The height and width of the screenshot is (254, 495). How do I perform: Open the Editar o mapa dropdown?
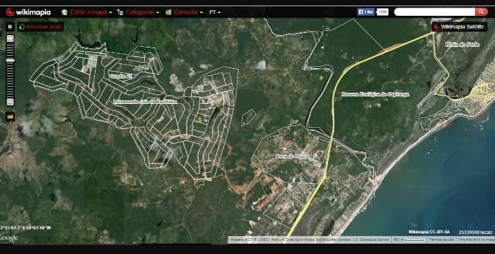(x=91, y=12)
